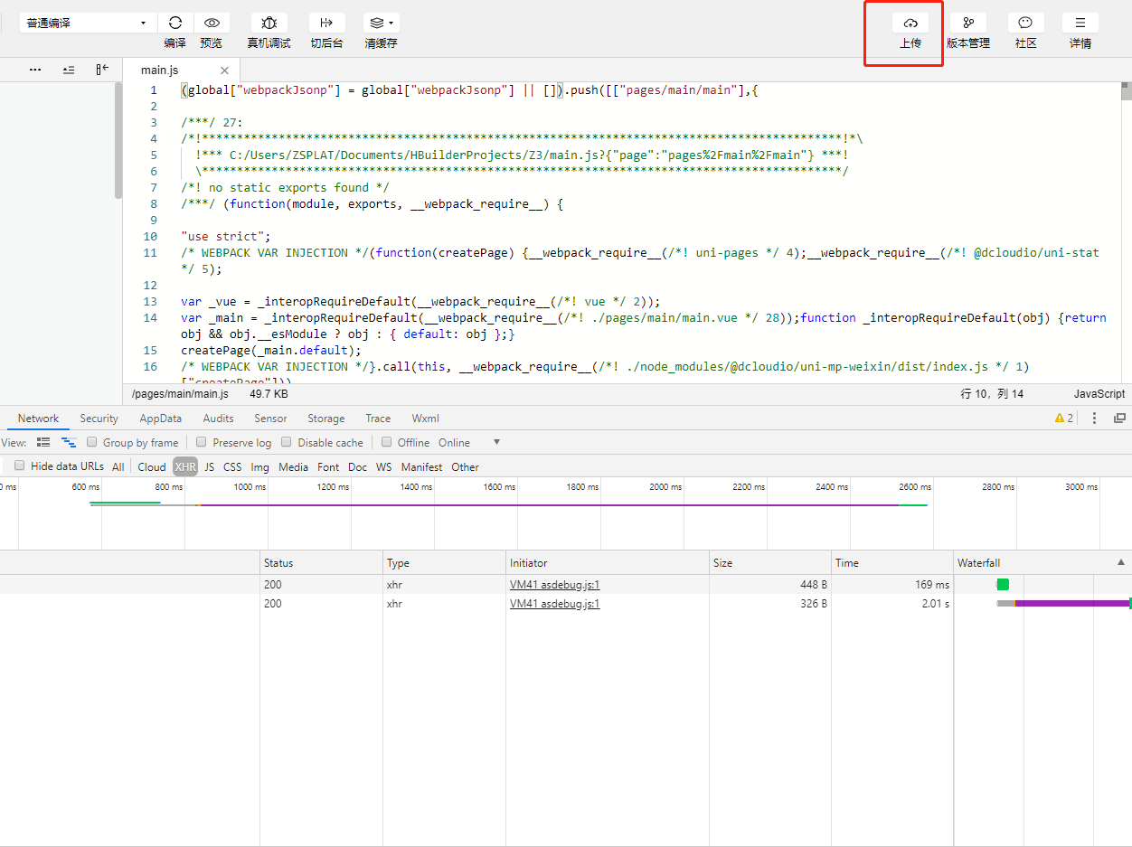Viewport: 1132px width, 847px height.
Task: Open the AppData tab
Action: [161, 419]
